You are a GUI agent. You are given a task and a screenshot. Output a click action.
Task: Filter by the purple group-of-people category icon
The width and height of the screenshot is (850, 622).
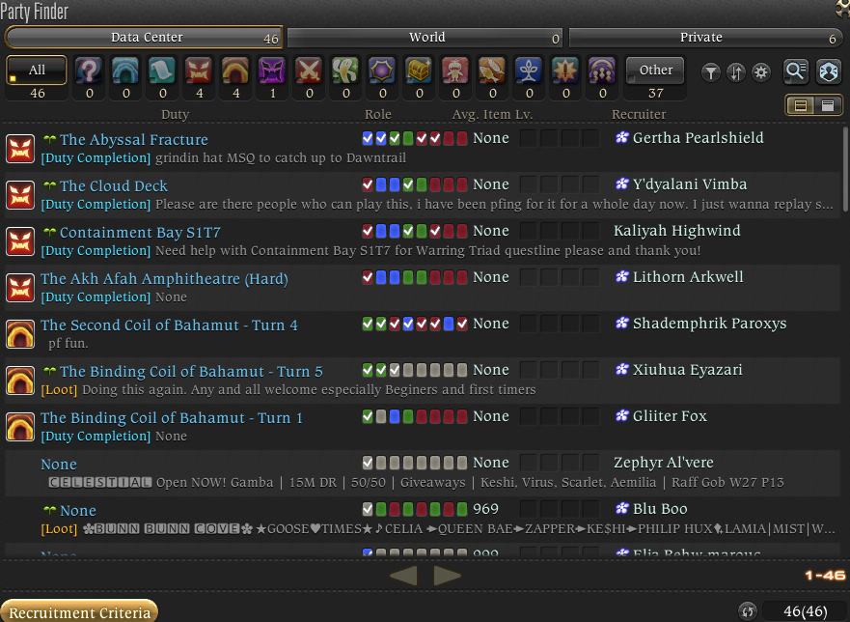pyautogui.click(x=602, y=71)
